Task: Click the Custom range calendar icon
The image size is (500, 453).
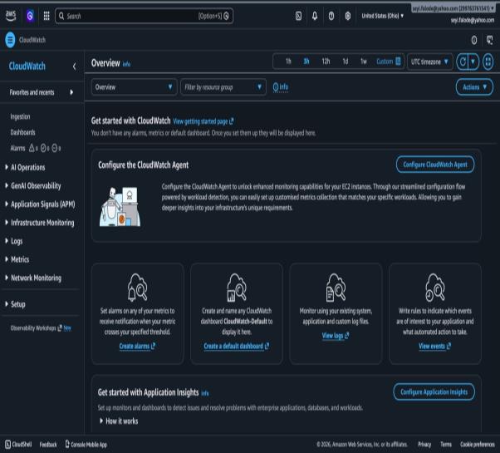Action: click(398, 62)
